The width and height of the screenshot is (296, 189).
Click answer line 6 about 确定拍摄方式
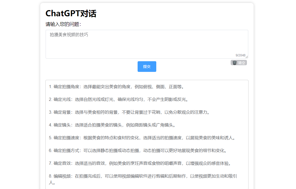tap(138, 151)
